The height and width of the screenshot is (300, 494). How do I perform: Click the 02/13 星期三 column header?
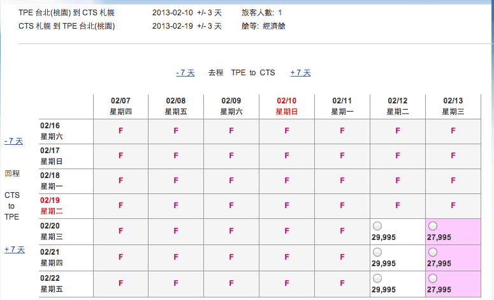[x=453, y=106]
